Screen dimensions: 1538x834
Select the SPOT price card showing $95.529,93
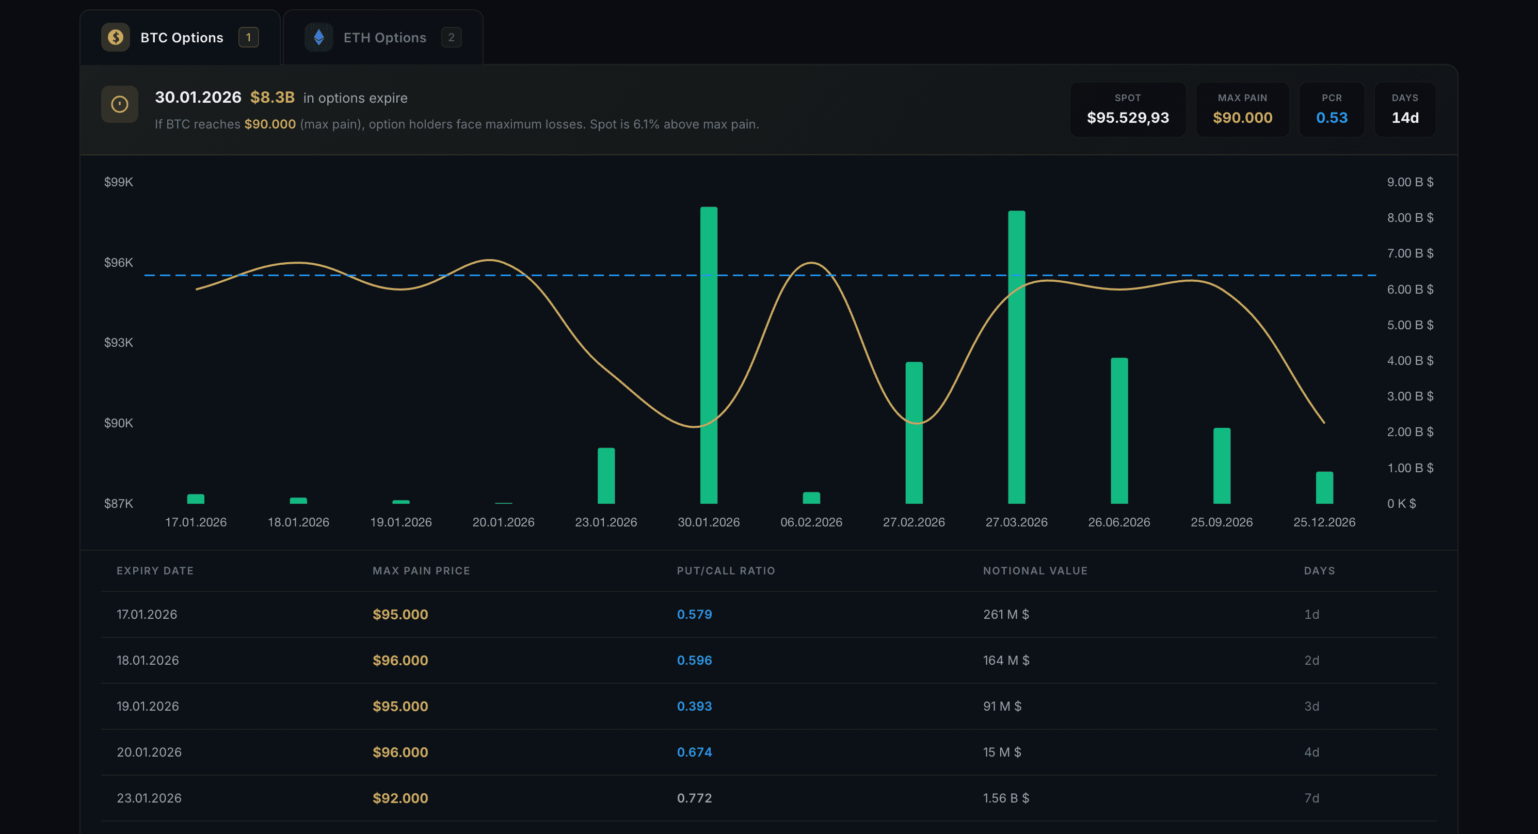1128,109
